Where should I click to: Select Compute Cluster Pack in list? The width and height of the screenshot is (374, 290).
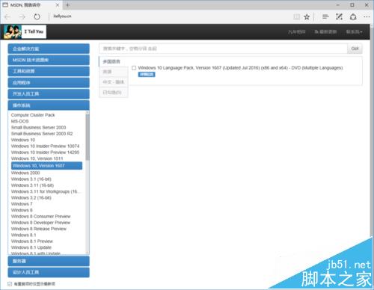pyautogui.click(x=33, y=115)
